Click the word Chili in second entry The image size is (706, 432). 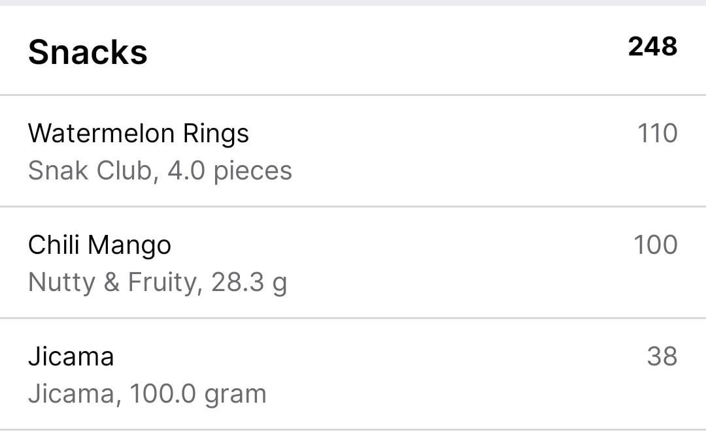pos(54,245)
